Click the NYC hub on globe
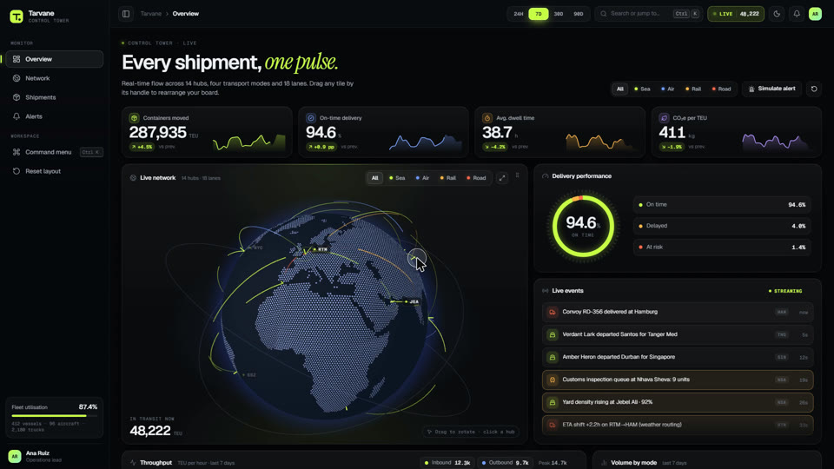 click(255, 248)
